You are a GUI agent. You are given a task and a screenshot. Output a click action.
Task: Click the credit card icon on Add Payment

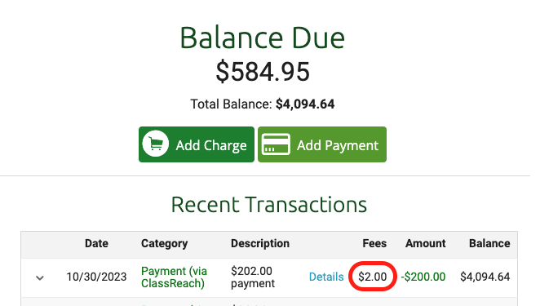276,144
